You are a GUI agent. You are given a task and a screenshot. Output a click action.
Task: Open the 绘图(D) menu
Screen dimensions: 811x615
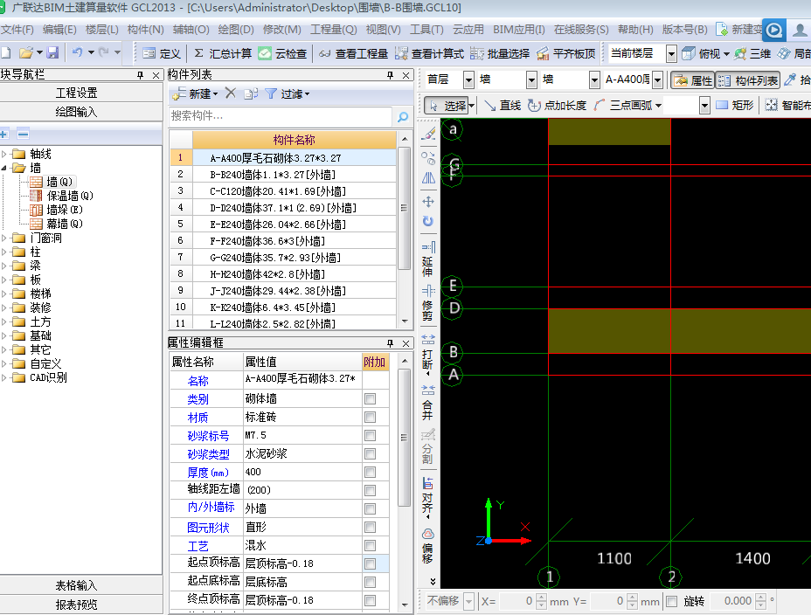(x=236, y=30)
